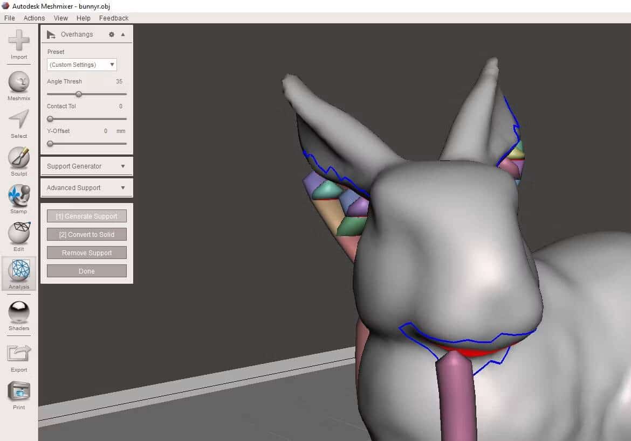Open the Preset Custom Settings dropdown
The image size is (631, 441).
[x=81, y=65]
